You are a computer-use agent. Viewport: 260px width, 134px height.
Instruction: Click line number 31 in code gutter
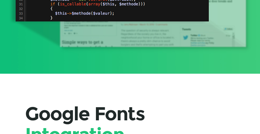(x=21, y=4)
